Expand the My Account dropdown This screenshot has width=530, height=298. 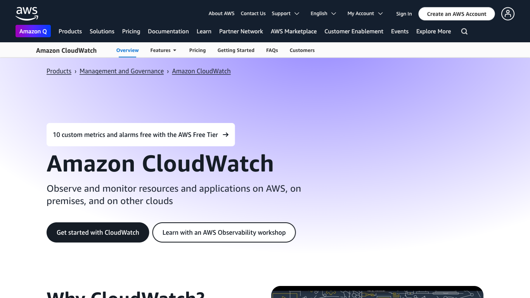pos(365,14)
